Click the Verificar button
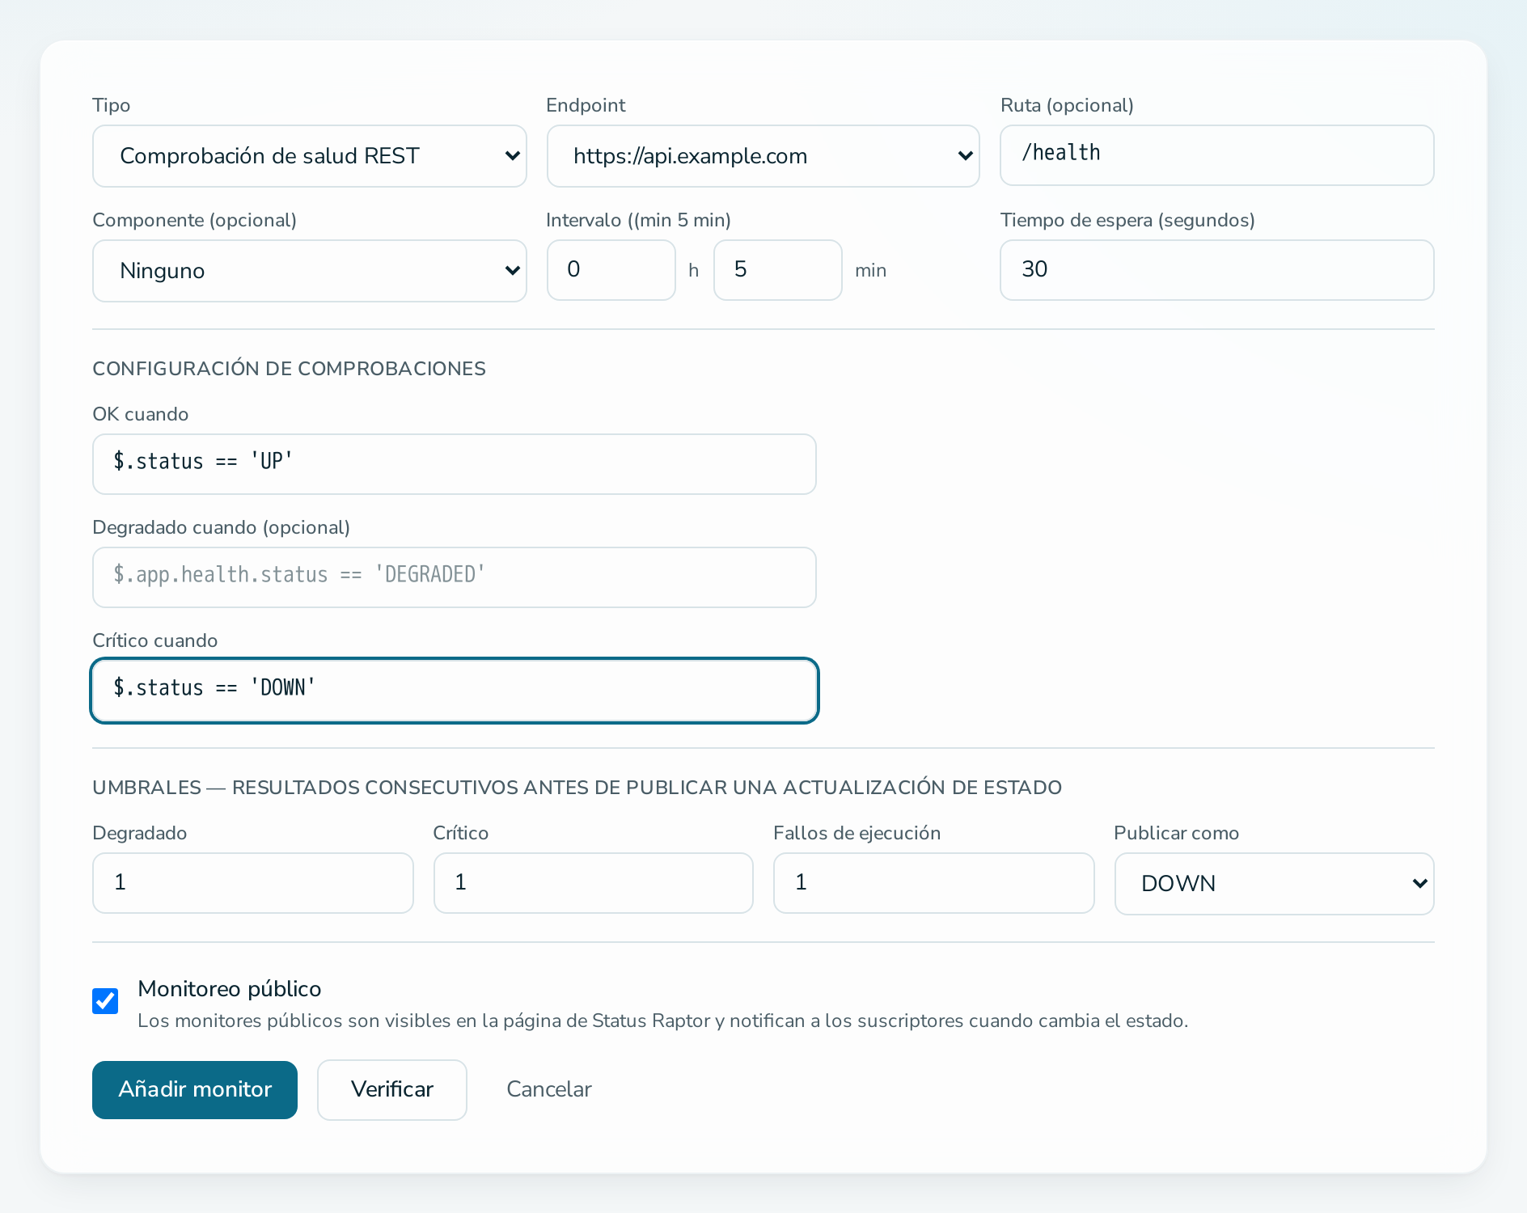 tap(392, 1090)
